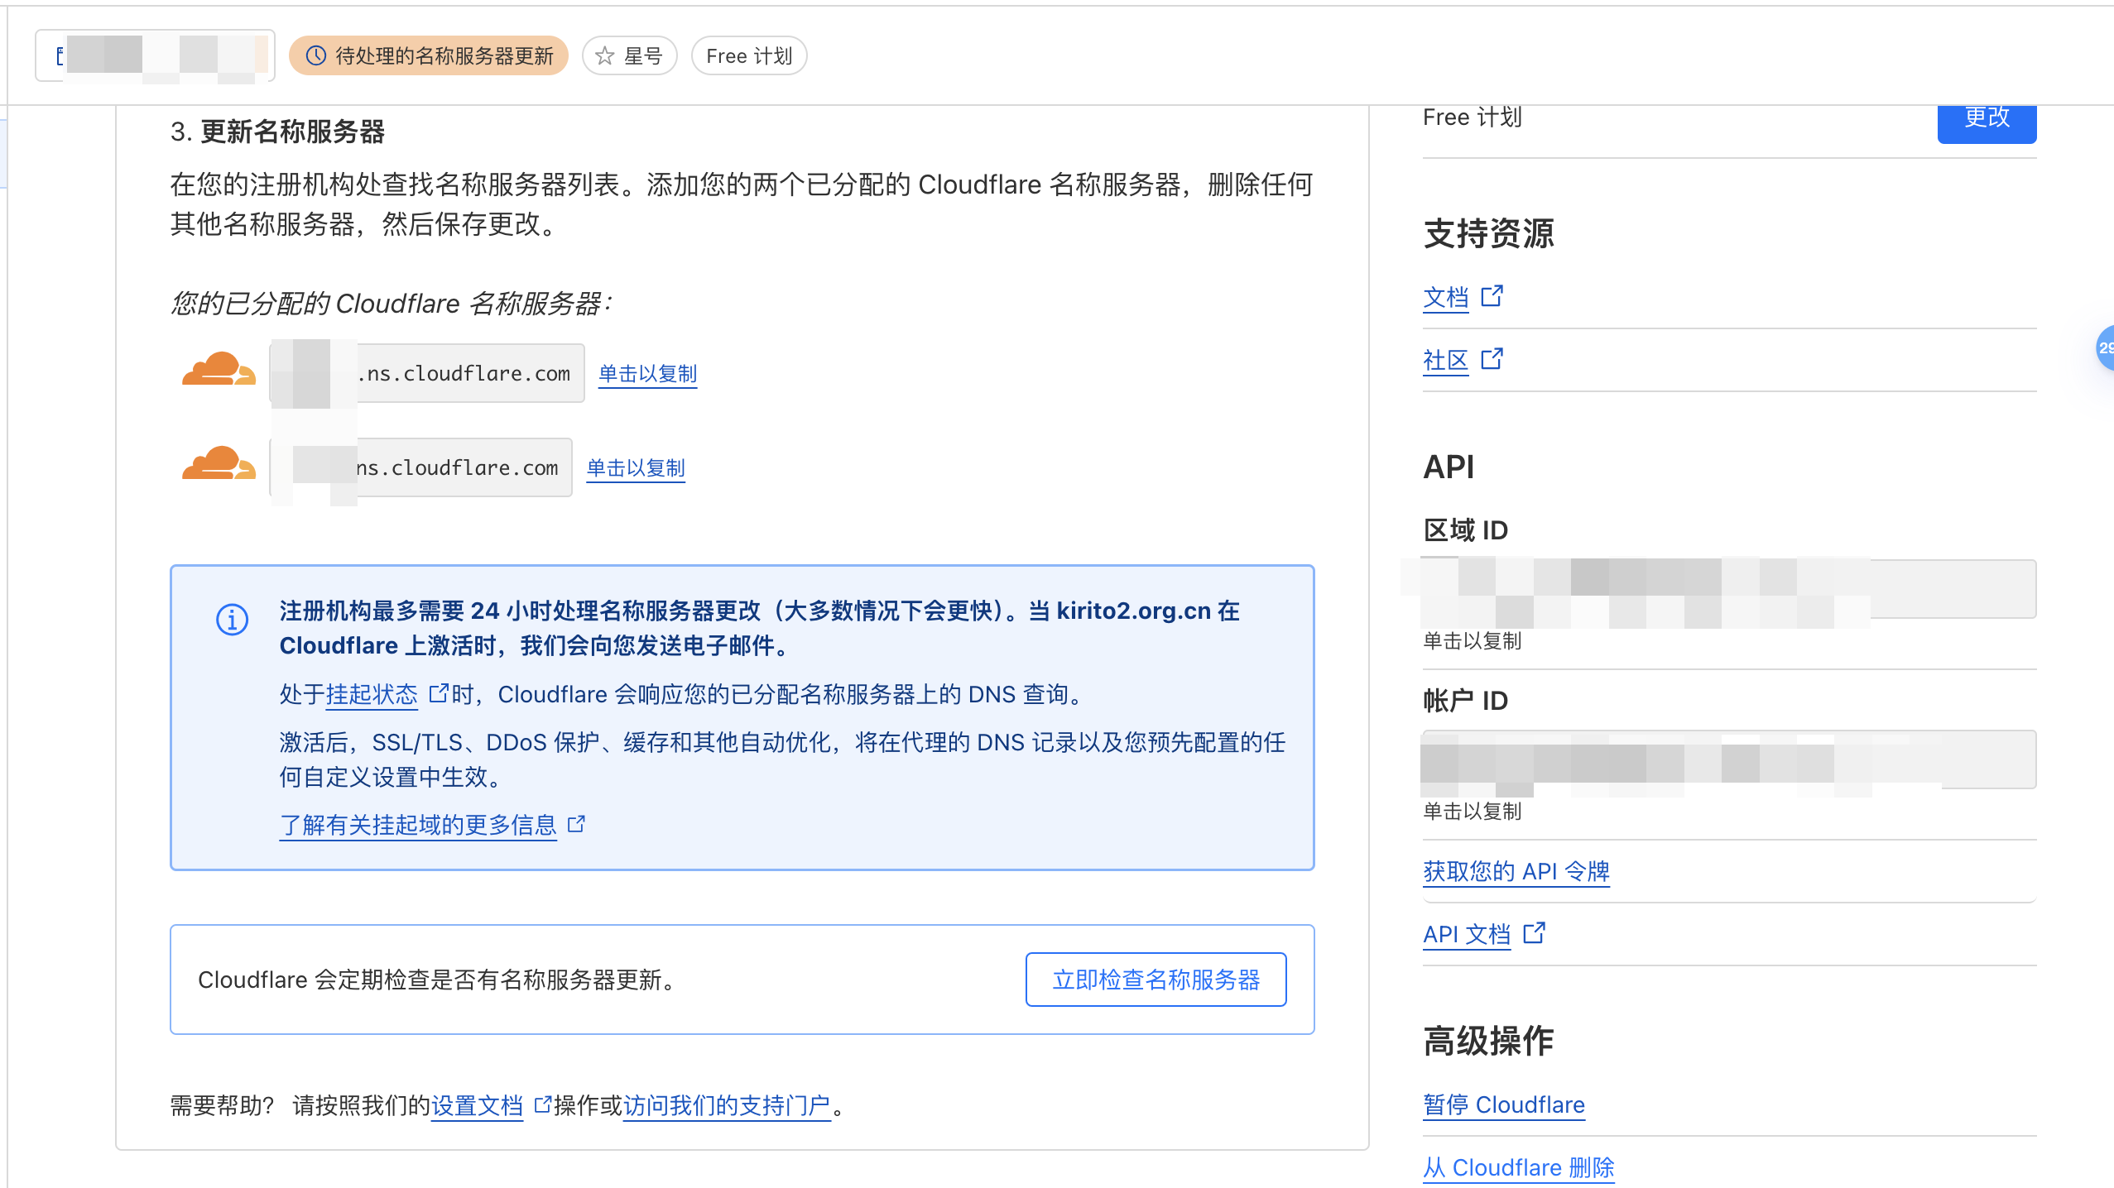Viewport: 2114px width, 1188px height.
Task: Click the Free 计划 pill in header
Action: [x=749, y=55]
